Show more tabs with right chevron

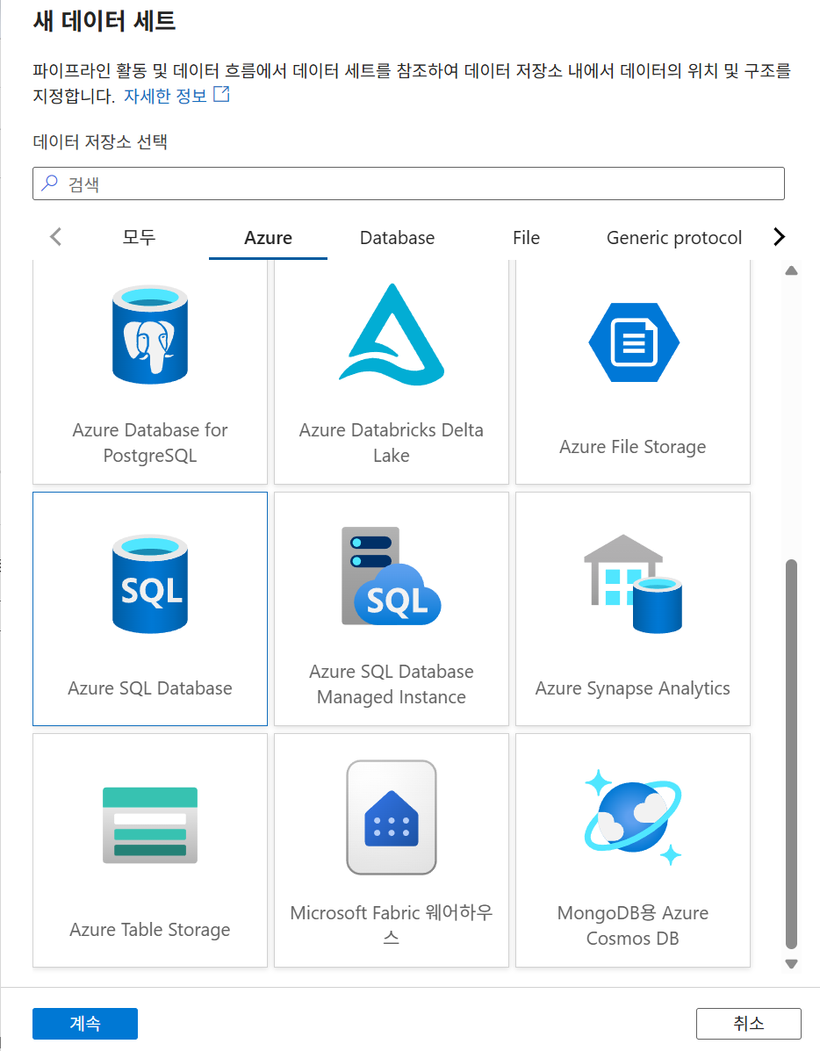[x=779, y=236]
